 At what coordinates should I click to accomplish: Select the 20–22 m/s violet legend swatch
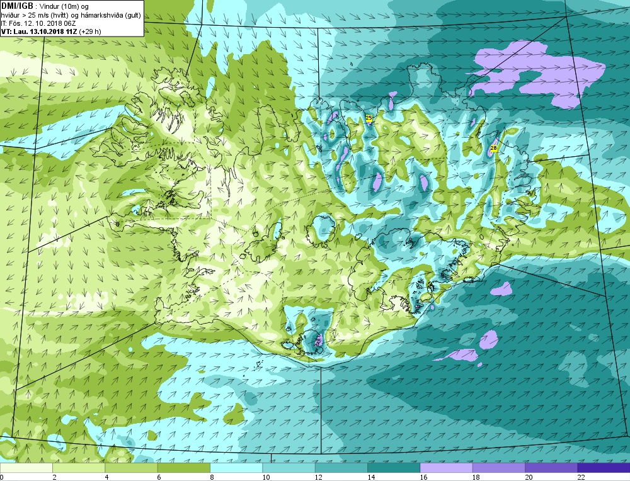(551, 468)
